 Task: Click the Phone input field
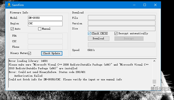click(45, 47)
